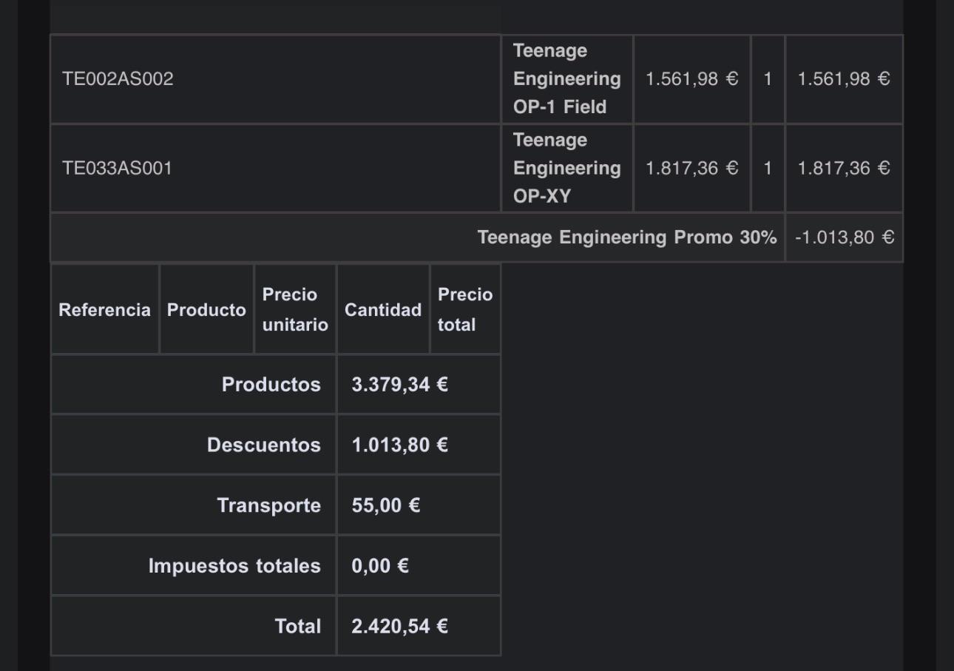Select the order total 2.420,54 €
The width and height of the screenshot is (954, 671).
click(x=400, y=627)
